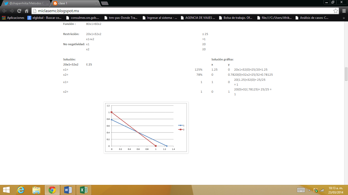Image resolution: width=348 pixels, height=195 pixels.
Task: Click the line chart image
Action: 146,127
